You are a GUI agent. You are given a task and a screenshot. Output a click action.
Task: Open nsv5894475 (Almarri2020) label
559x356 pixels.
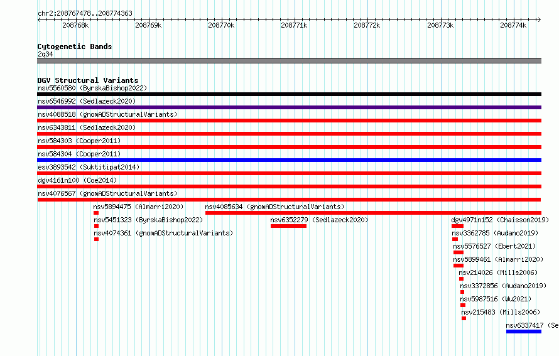tap(138, 207)
